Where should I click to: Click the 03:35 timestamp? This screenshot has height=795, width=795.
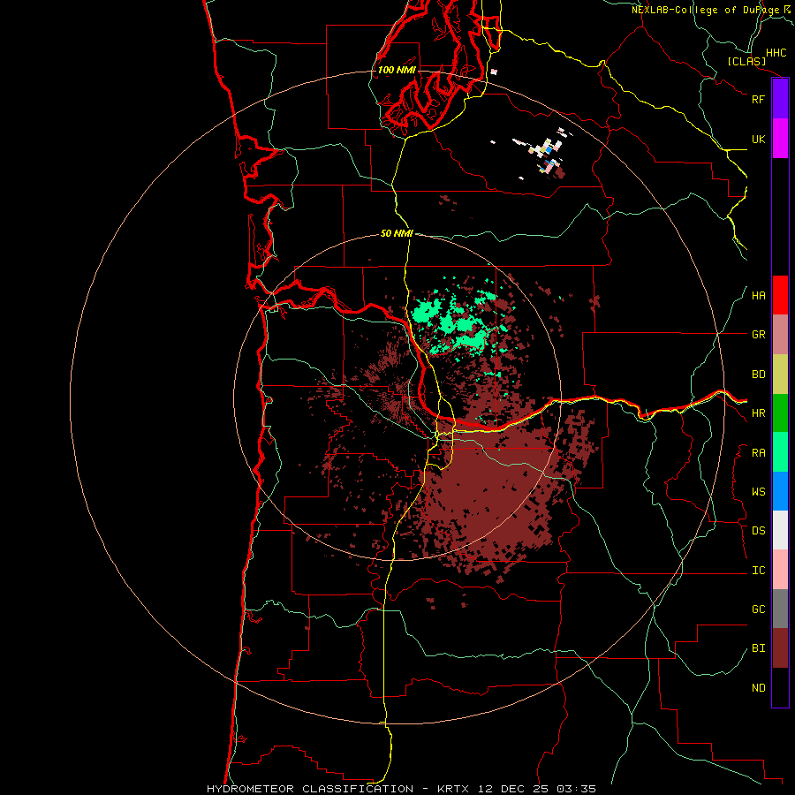[x=579, y=789]
